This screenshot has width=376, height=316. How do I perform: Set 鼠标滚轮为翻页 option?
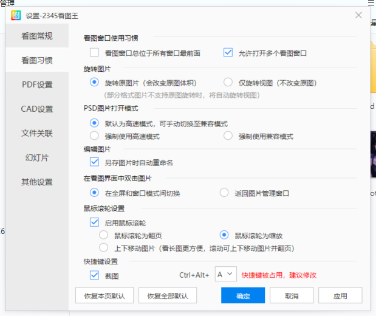(x=104, y=235)
